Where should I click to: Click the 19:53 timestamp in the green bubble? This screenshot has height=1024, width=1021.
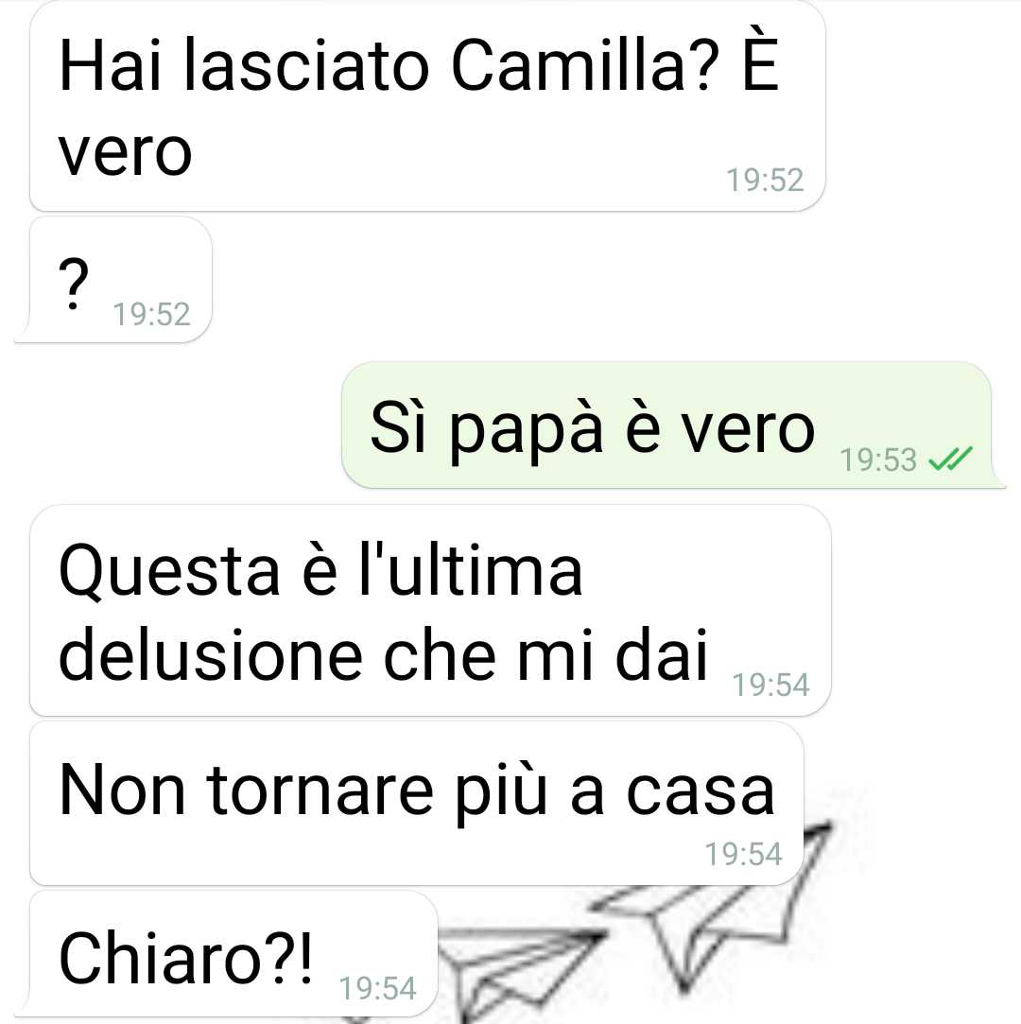(x=878, y=460)
